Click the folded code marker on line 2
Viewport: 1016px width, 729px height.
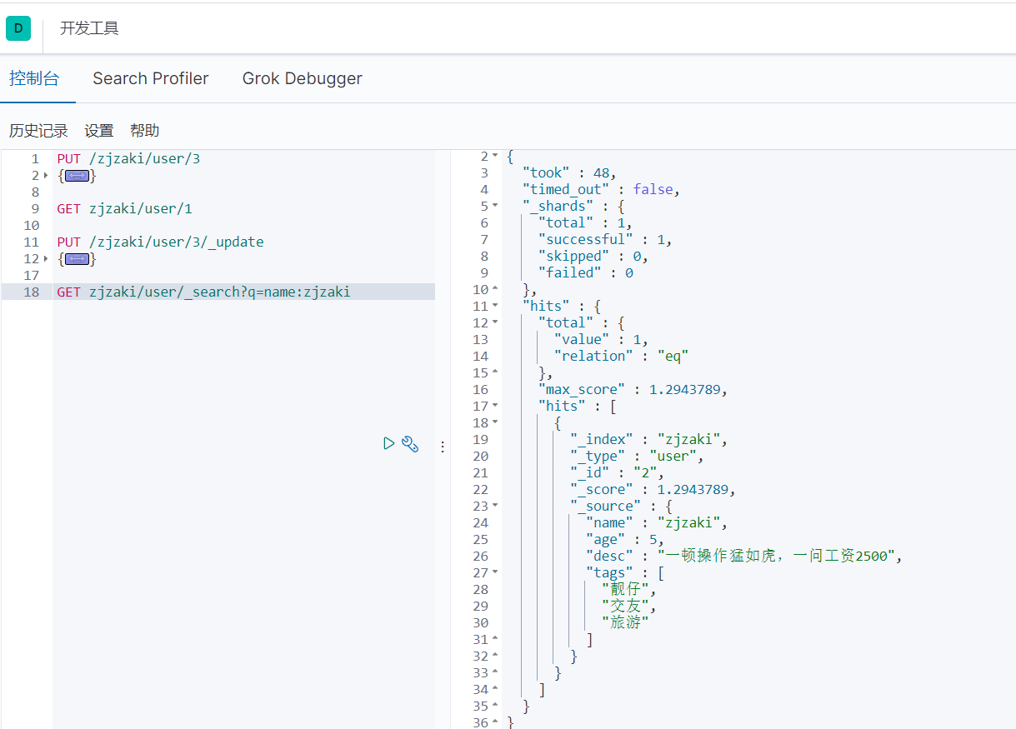[x=77, y=176]
